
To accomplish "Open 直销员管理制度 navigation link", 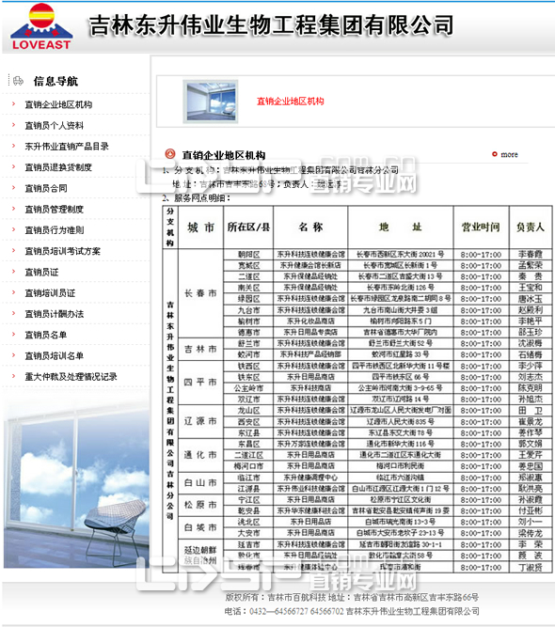I will click(54, 209).
